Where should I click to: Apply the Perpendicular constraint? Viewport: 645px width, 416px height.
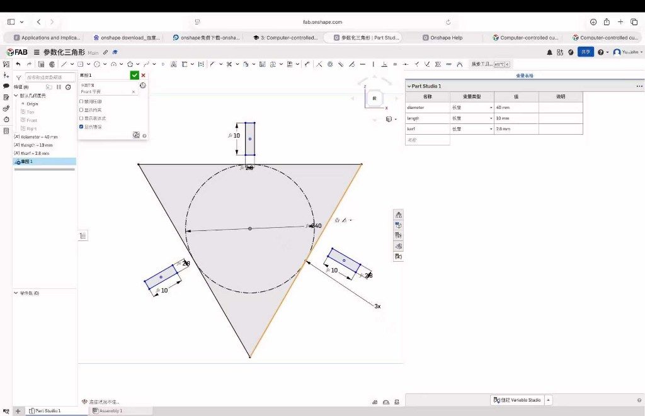coord(384,64)
